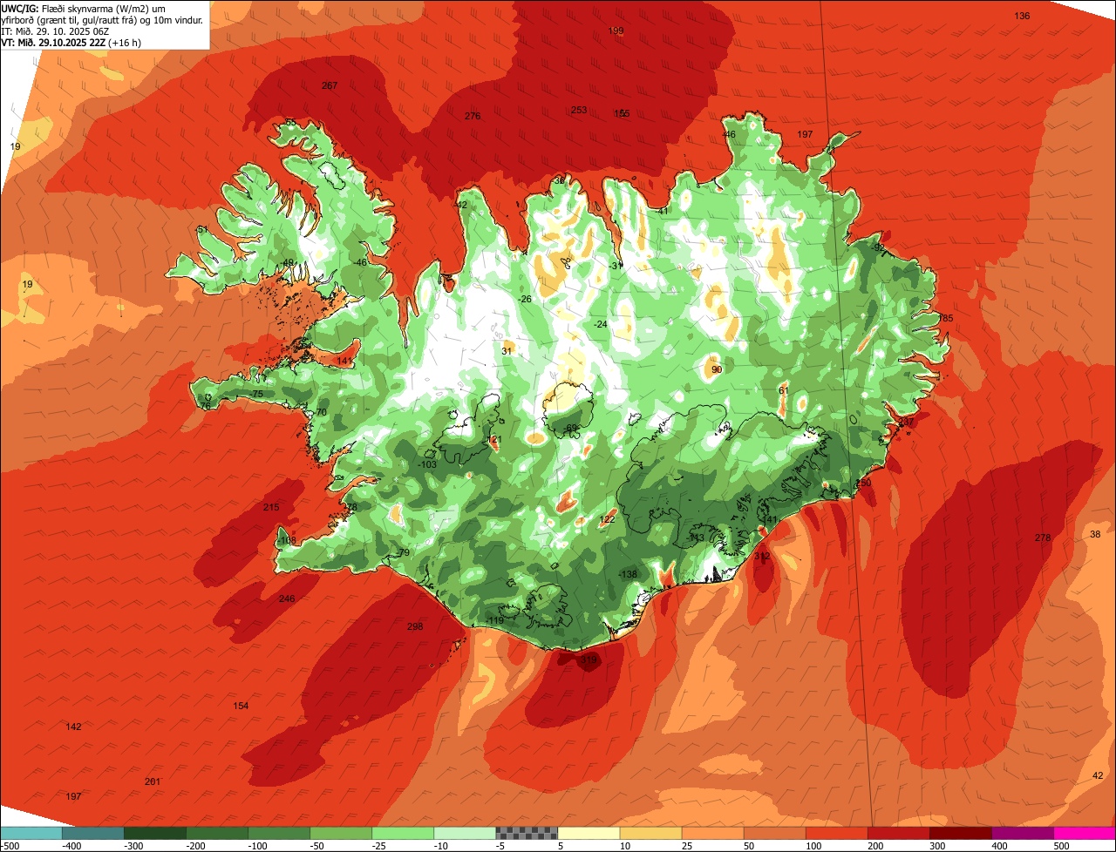Image resolution: width=1116 pixels, height=852 pixels.
Task: Click the orange 50 to 100 legend swatch
Action: [773, 833]
